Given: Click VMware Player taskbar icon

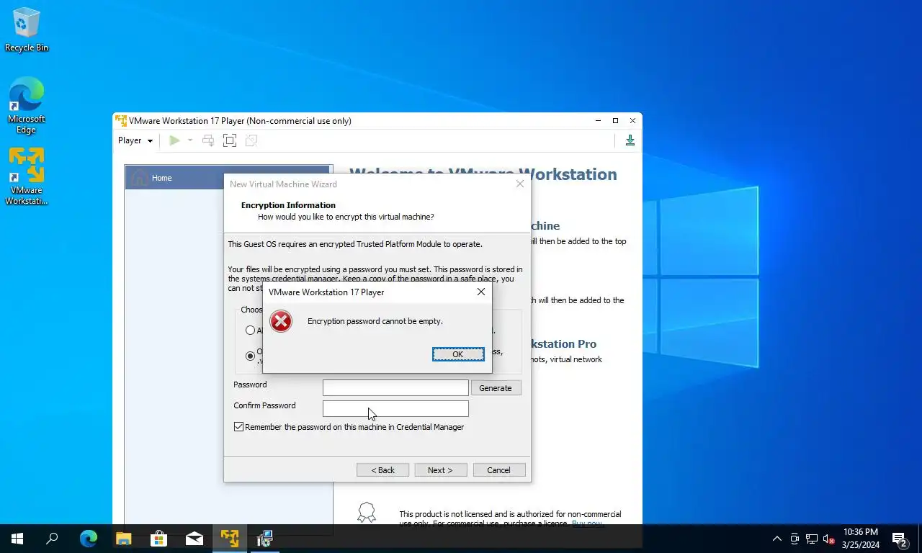Looking at the screenshot, I should [230, 539].
